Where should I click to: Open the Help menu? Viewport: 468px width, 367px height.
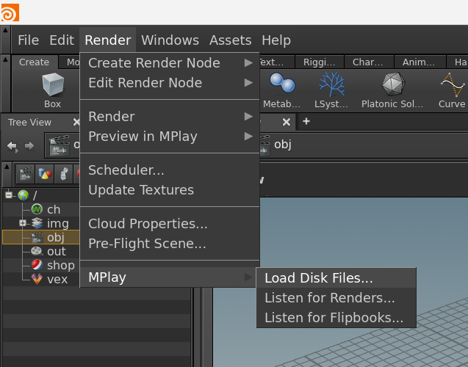point(276,40)
